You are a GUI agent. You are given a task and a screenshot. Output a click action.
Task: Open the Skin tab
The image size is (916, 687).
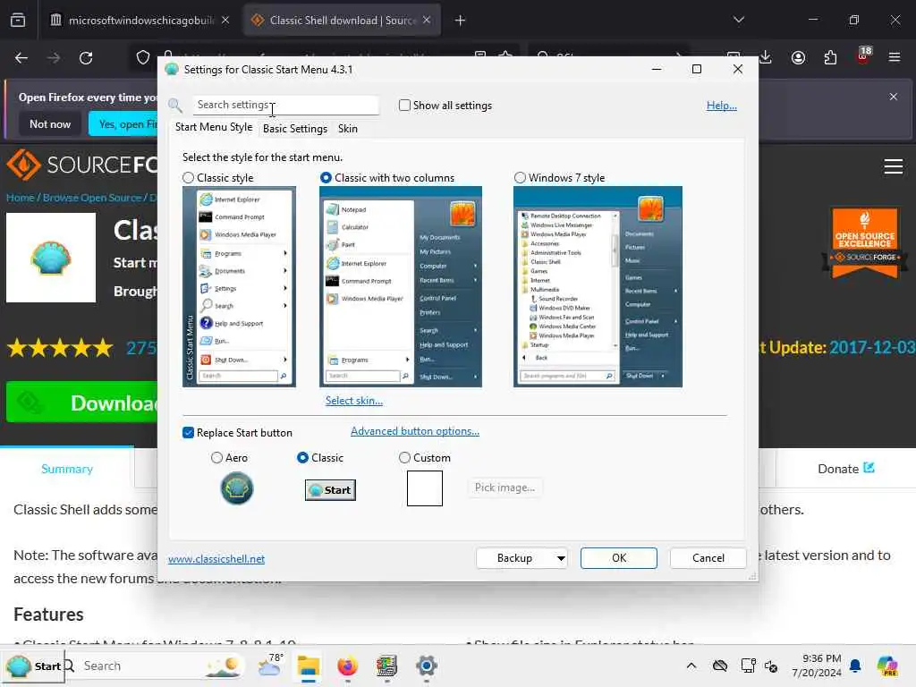pyautogui.click(x=348, y=129)
